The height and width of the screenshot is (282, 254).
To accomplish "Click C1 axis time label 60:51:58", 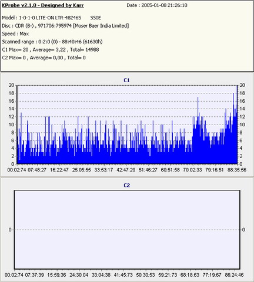I will point(170,170).
